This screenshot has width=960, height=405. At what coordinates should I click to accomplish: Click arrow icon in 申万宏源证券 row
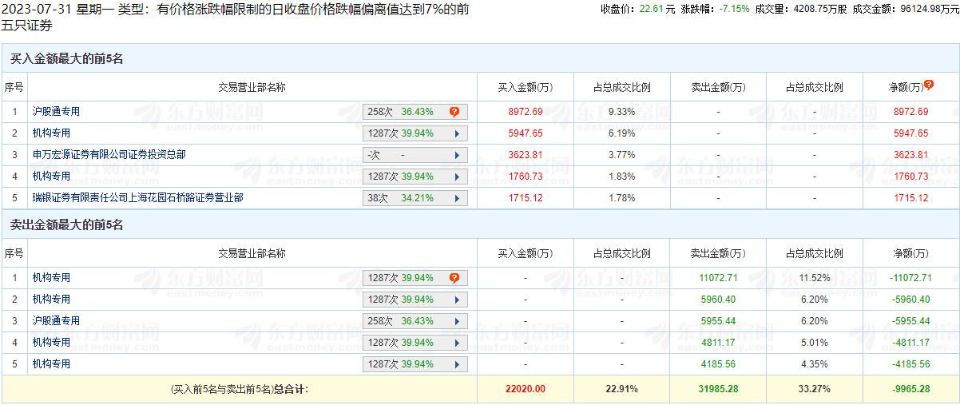(457, 155)
